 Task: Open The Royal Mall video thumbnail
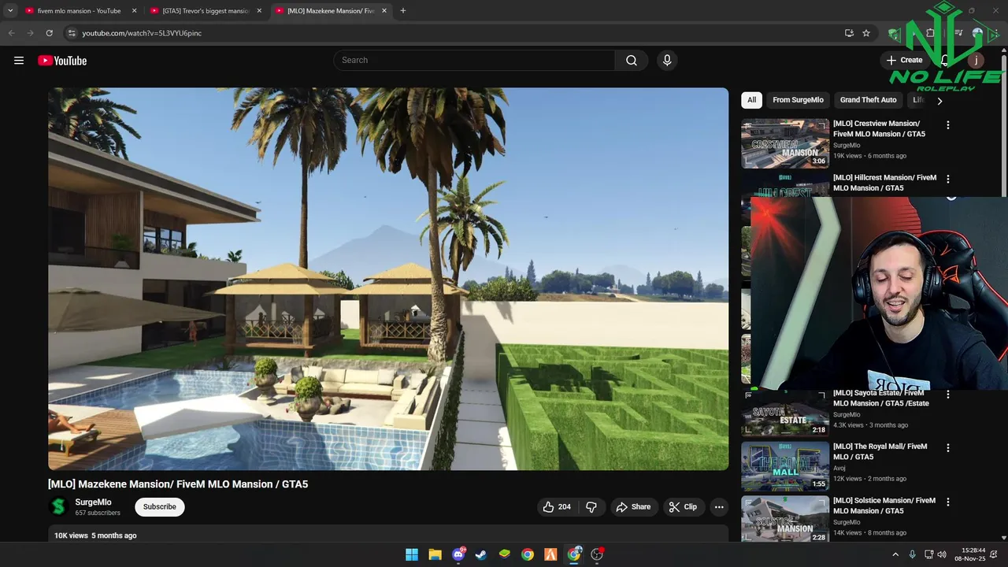[785, 465]
